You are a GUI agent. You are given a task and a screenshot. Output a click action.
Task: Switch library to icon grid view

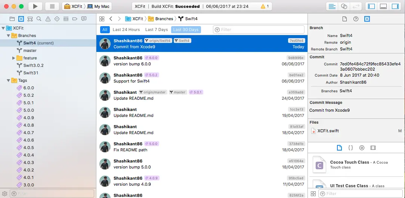313,194
